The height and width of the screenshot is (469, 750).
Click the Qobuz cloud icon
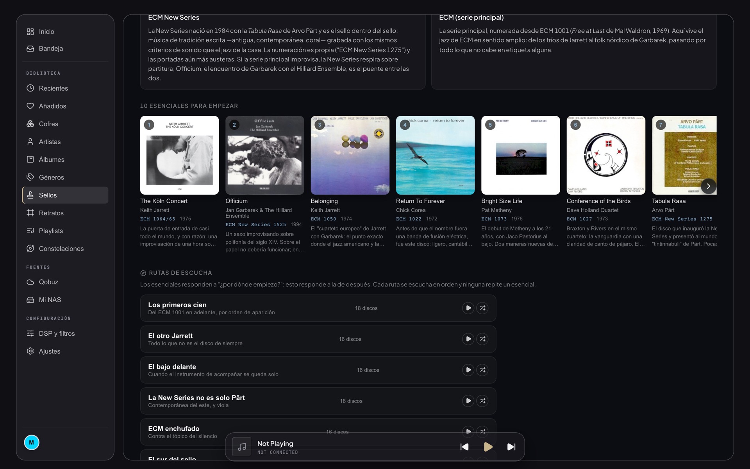pos(30,282)
